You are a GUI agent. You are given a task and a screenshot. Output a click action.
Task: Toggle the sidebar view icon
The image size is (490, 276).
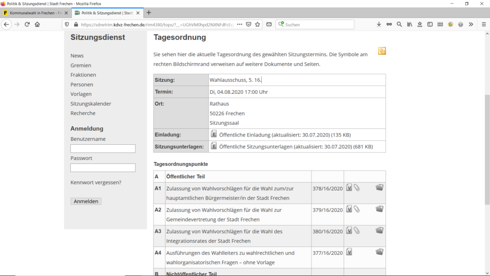[430, 24]
